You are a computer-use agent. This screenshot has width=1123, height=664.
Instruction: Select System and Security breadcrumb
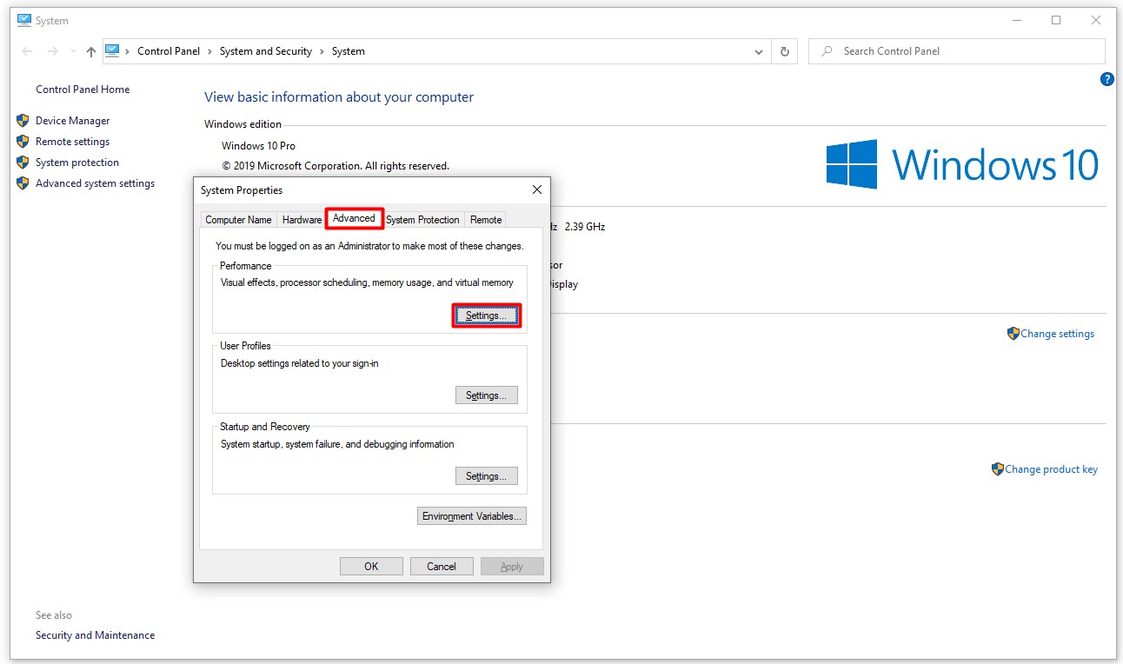tap(266, 51)
